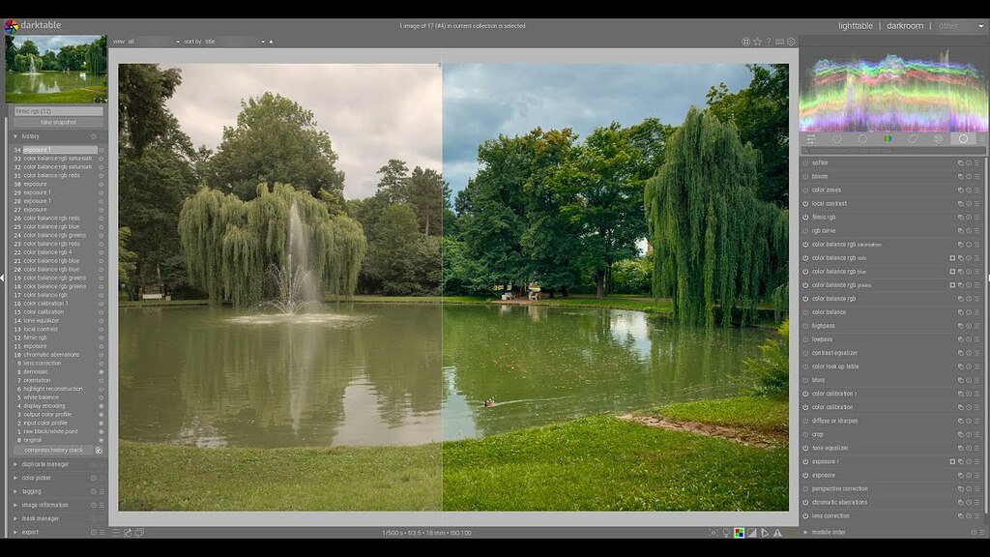Turn on the rgb curve module
Screen dimensions: 990x557
tap(804, 230)
